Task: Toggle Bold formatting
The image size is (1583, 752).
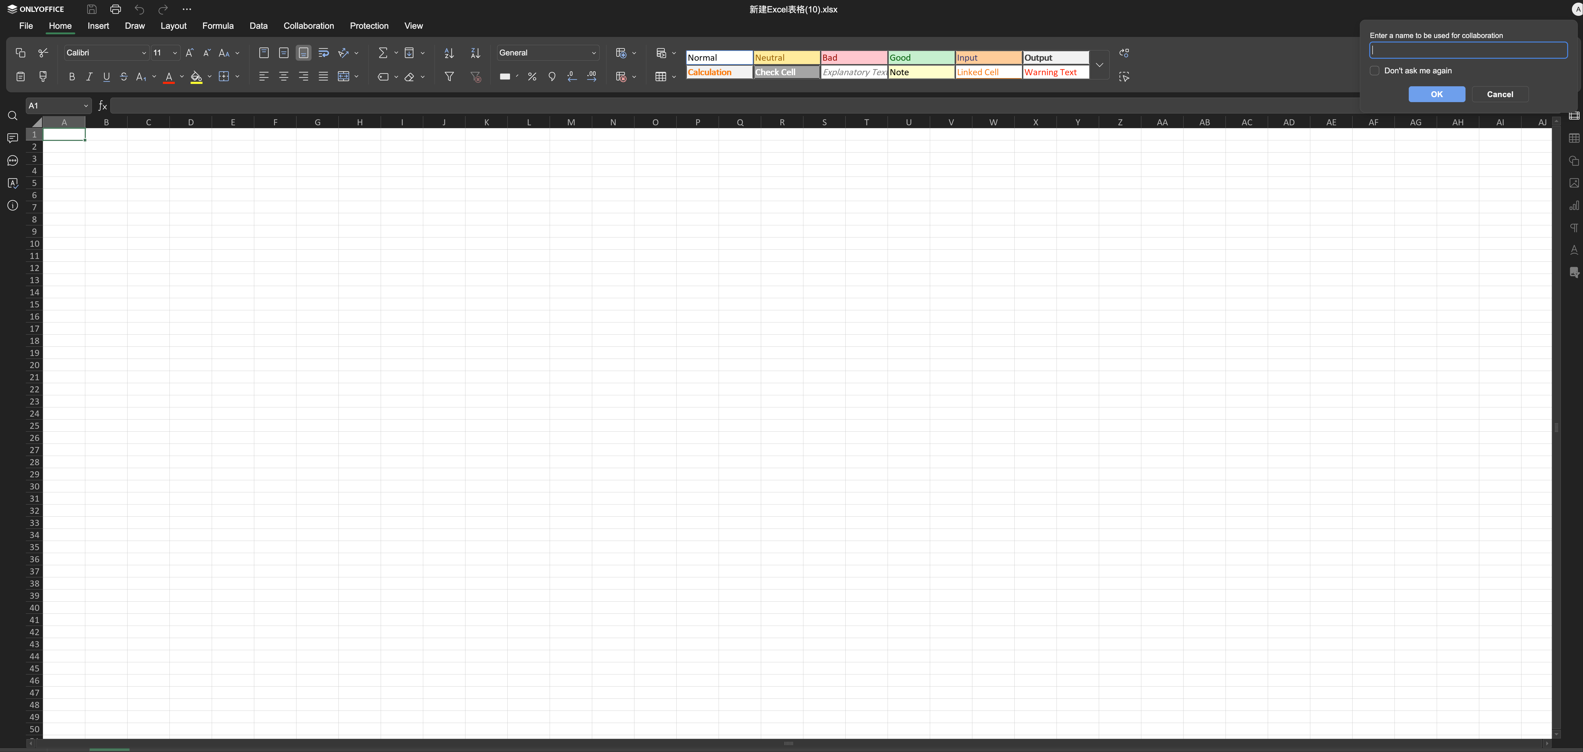Action: 72,77
